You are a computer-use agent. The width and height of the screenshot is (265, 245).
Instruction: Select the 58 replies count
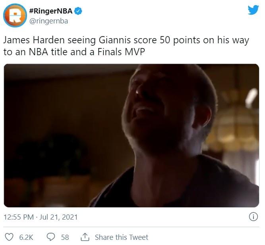(x=65, y=237)
